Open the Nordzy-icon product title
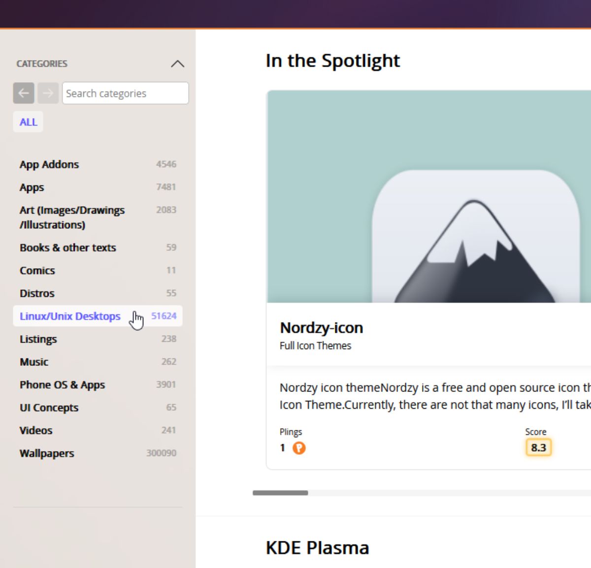The height and width of the screenshot is (568, 591). pos(321,328)
